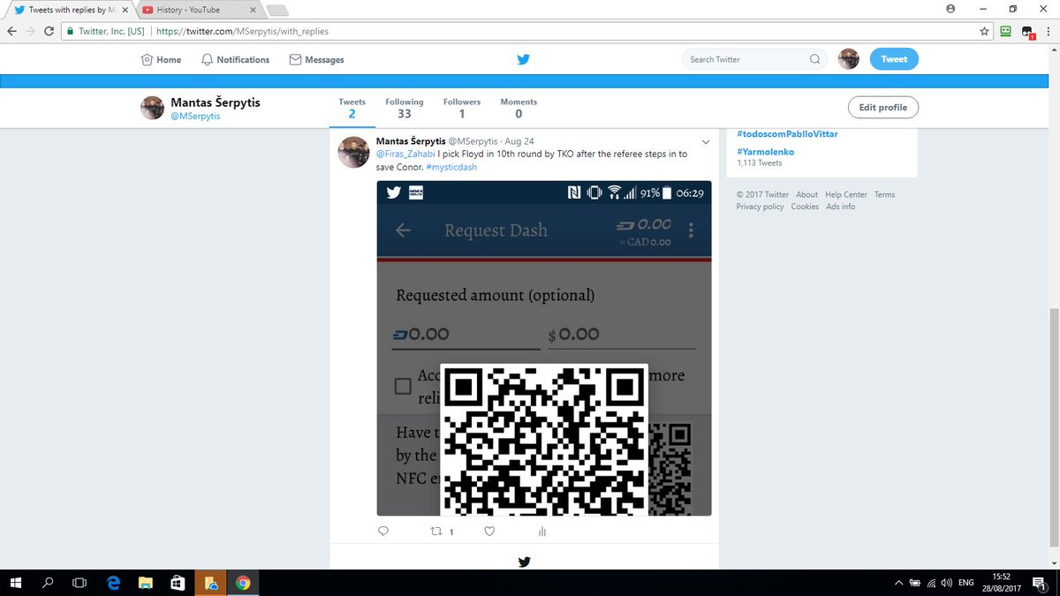Open Windows search on taskbar
The width and height of the screenshot is (1060, 596).
pyautogui.click(x=48, y=583)
